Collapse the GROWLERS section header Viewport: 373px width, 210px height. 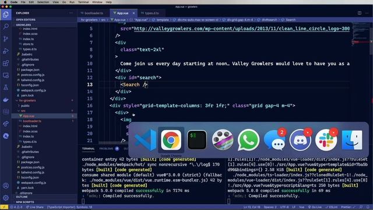(x=23, y=25)
